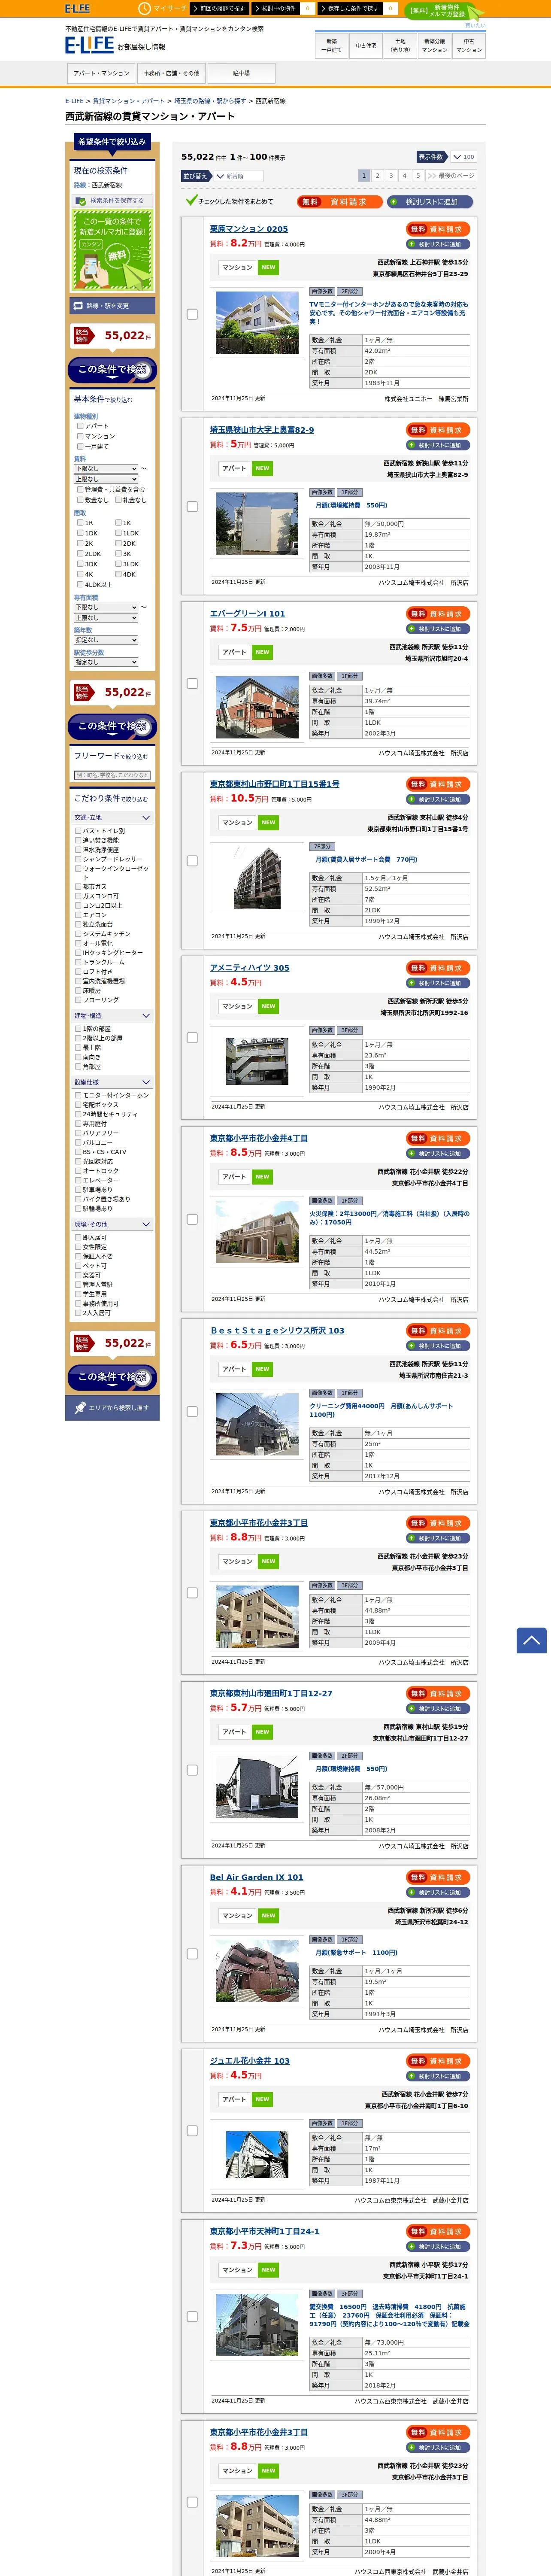Select listing checkbox for アメニティハイツ 305

192,1038
